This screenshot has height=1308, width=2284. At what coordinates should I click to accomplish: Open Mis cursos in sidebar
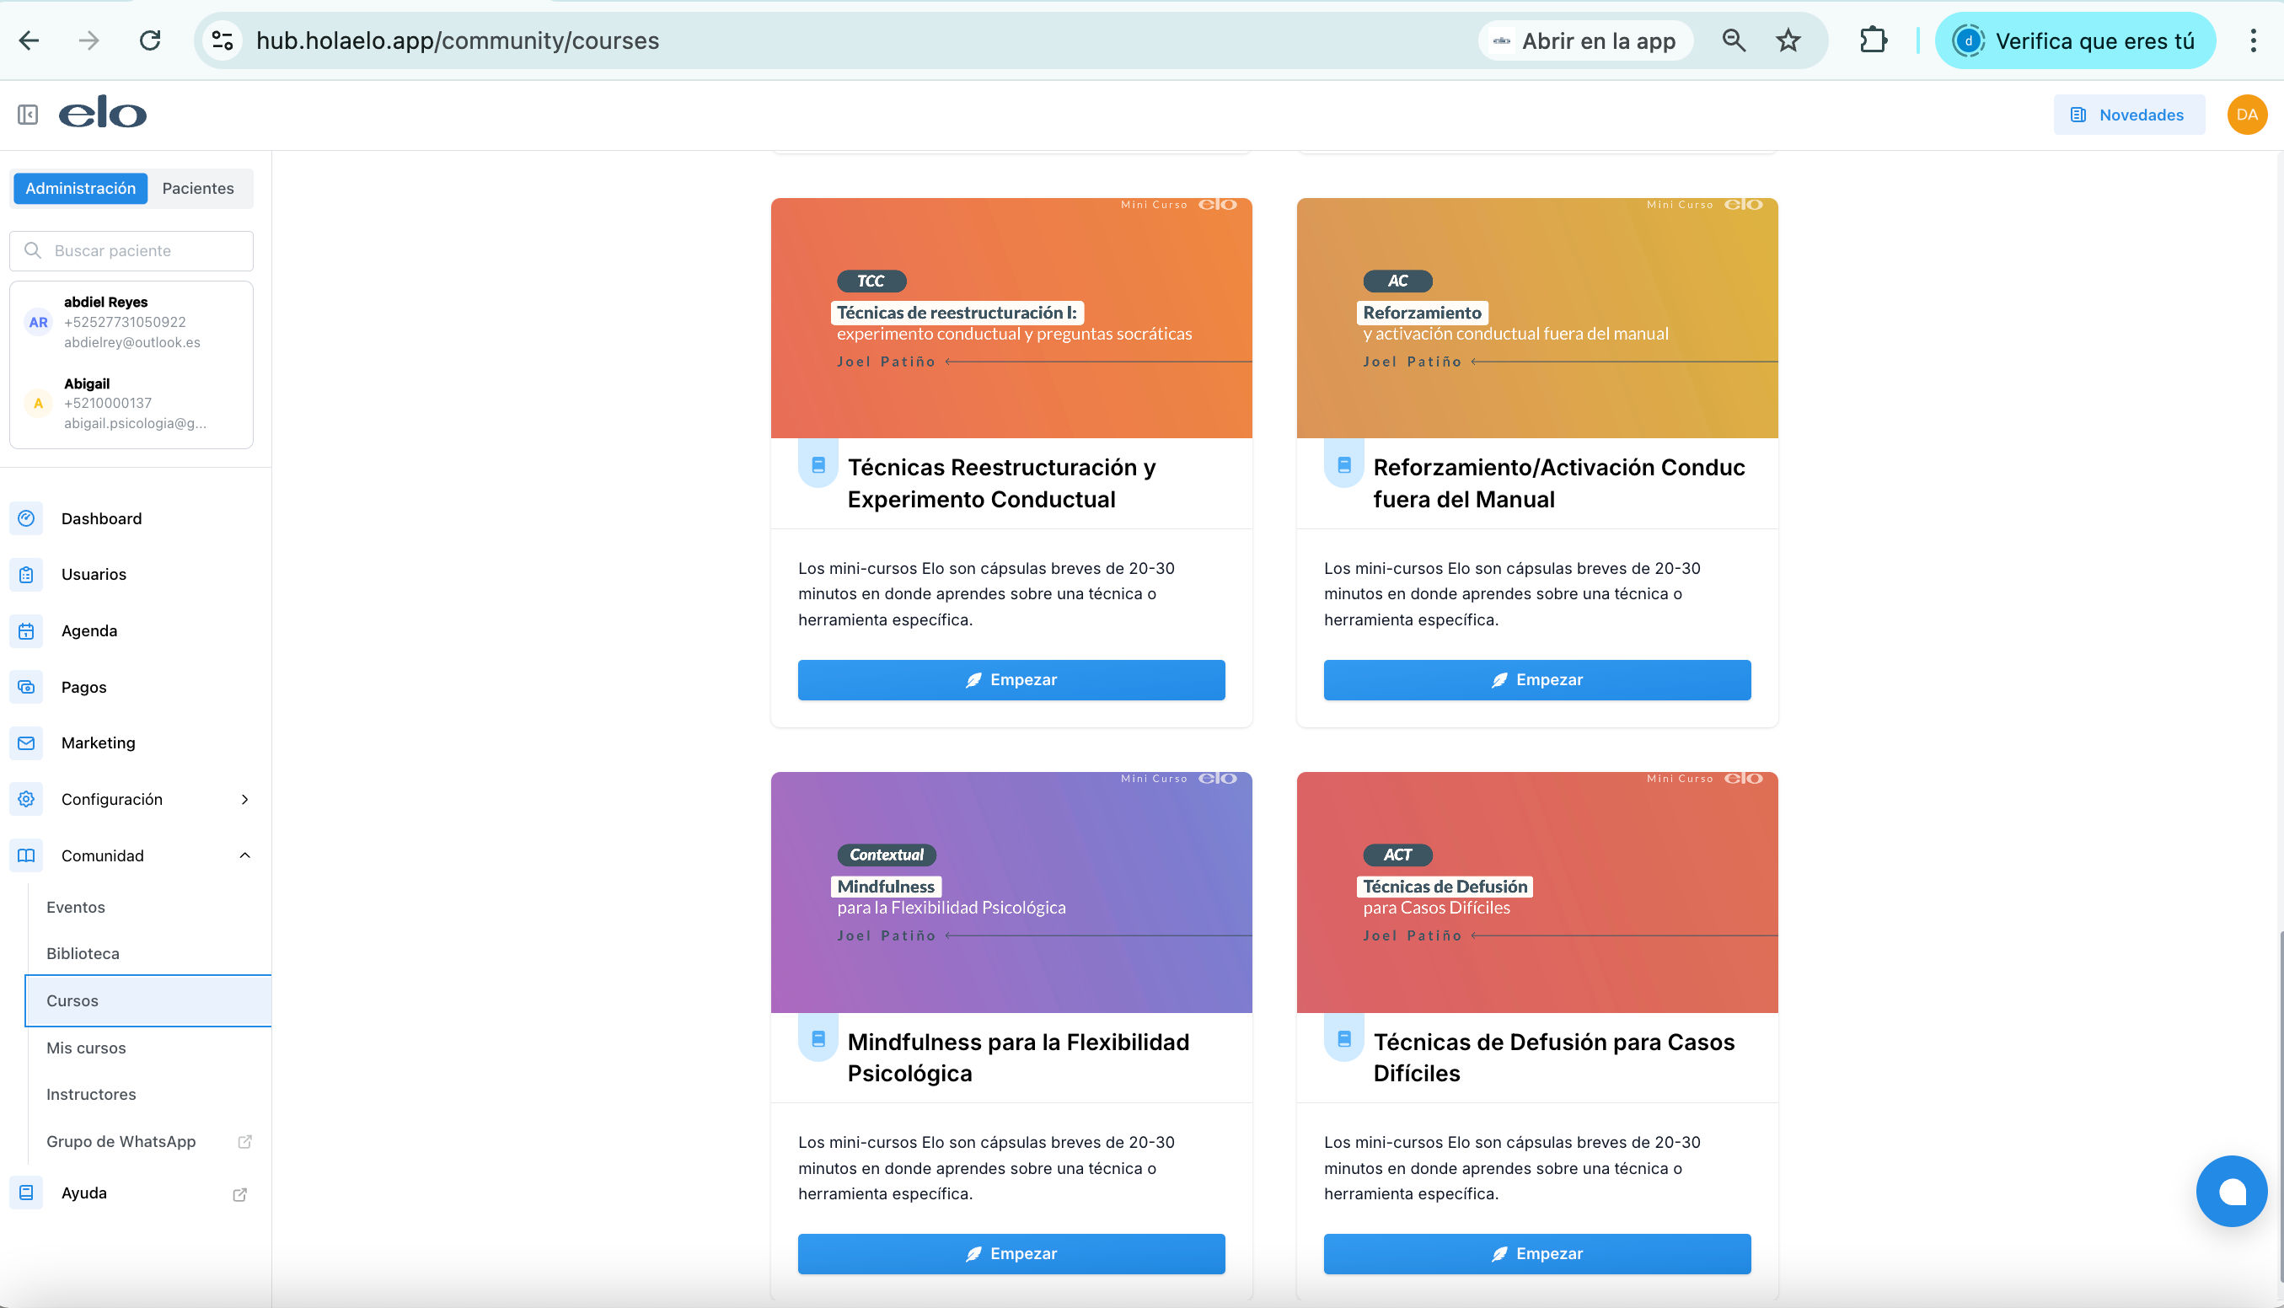click(86, 1048)
